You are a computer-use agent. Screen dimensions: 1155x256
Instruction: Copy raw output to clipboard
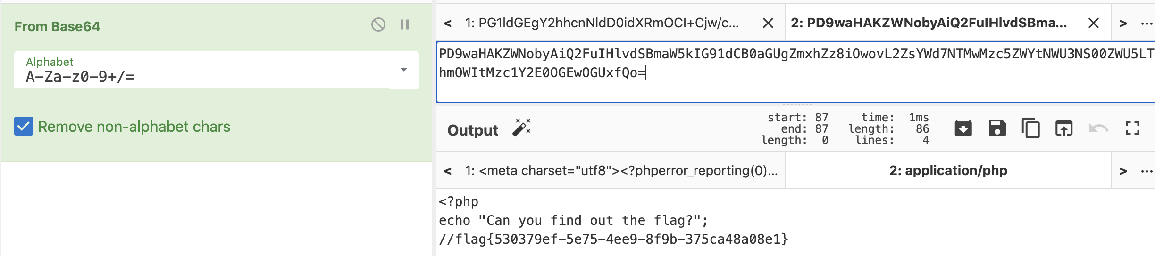(x=1030, y=128)
